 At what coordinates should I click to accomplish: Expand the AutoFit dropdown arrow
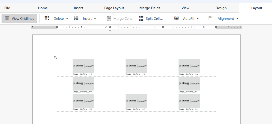(198, 19)
